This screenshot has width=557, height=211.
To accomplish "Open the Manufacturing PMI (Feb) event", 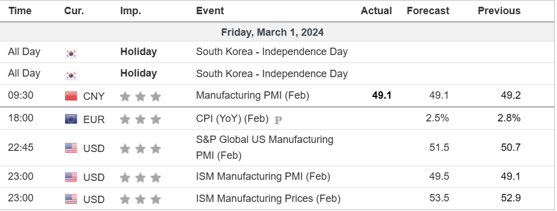I will click(252, 95).
